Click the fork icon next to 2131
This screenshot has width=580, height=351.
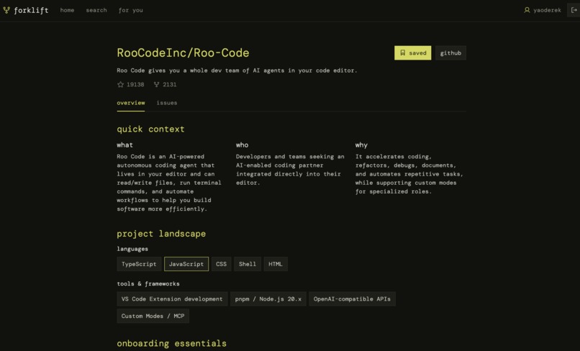coord(156,85)
